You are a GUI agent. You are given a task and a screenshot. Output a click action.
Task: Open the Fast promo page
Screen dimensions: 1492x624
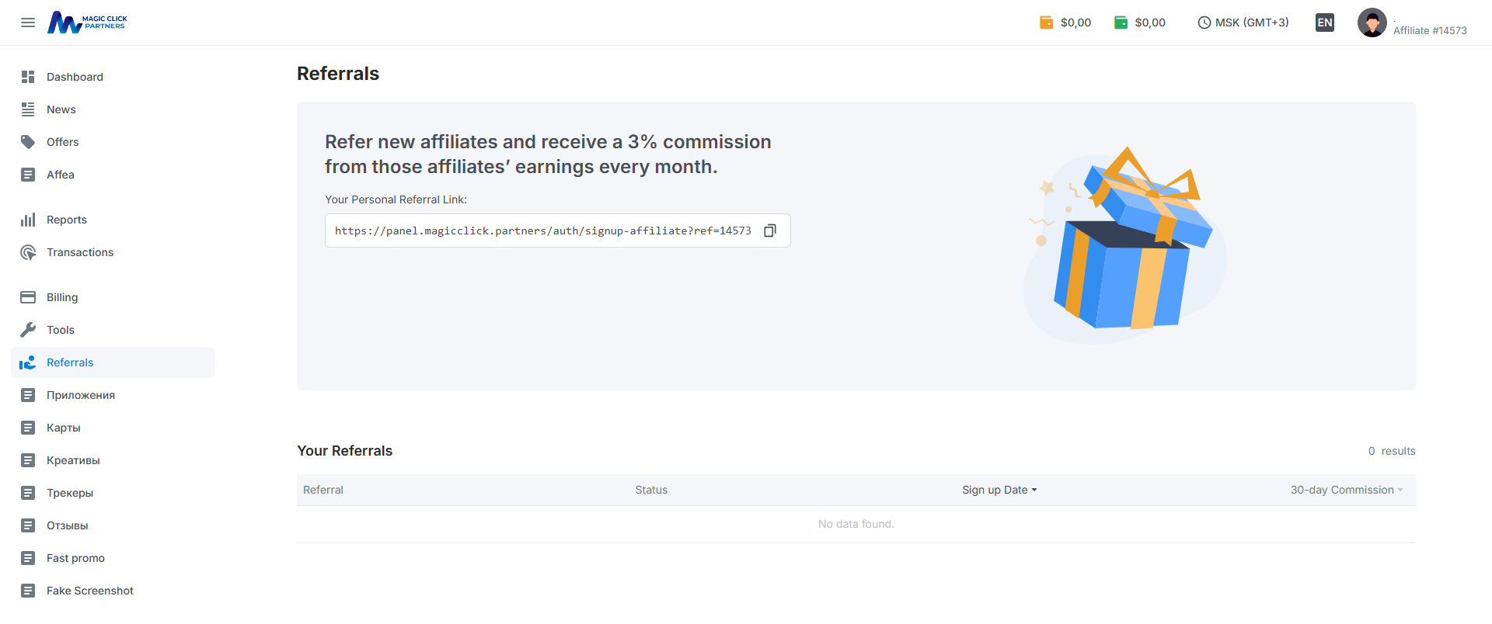pyautogui.click(x=75, y=558)
